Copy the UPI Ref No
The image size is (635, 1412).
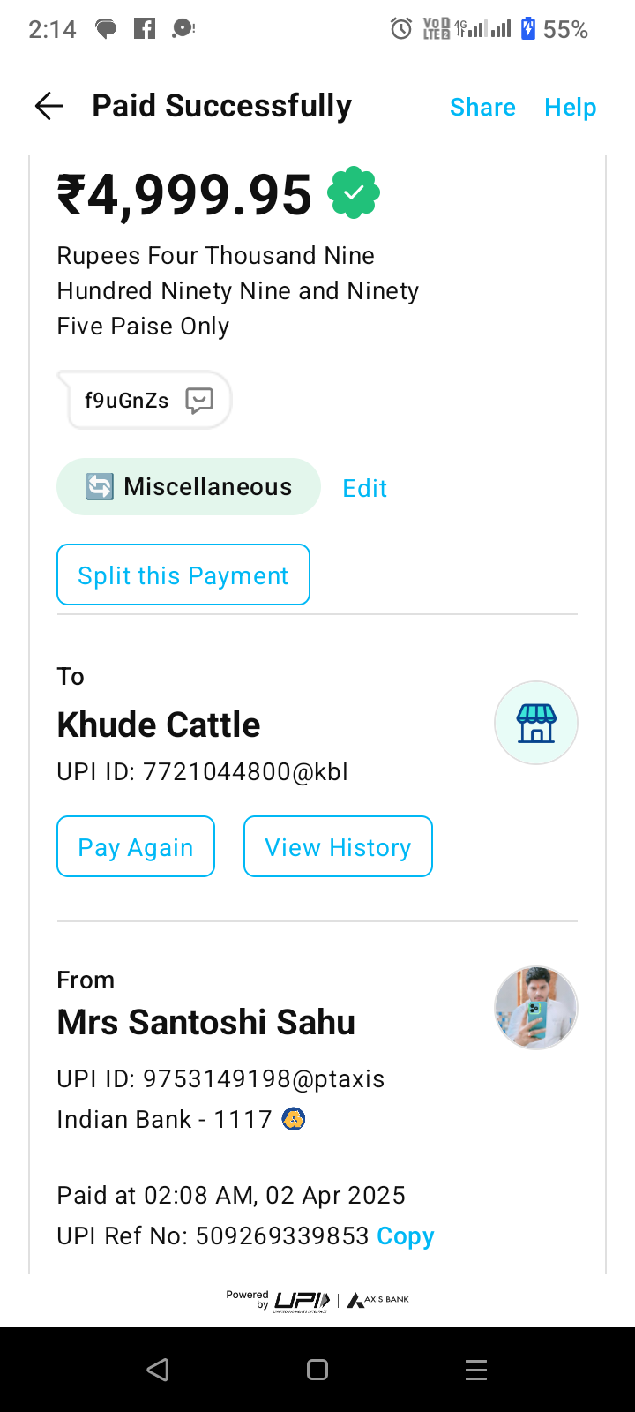click(x=406, y=1236)
